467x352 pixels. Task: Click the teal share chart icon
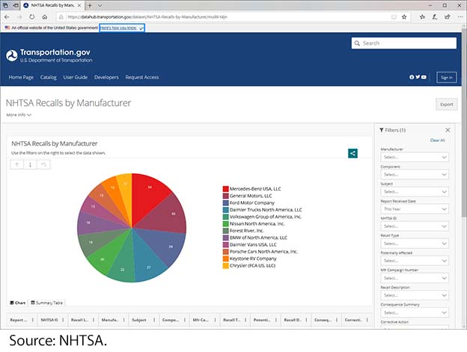point(353,153)
